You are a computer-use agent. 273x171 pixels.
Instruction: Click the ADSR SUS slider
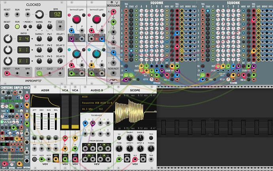pos(49,121)
